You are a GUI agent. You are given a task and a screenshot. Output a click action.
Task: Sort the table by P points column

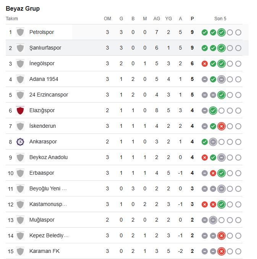(x=192, y=19)
